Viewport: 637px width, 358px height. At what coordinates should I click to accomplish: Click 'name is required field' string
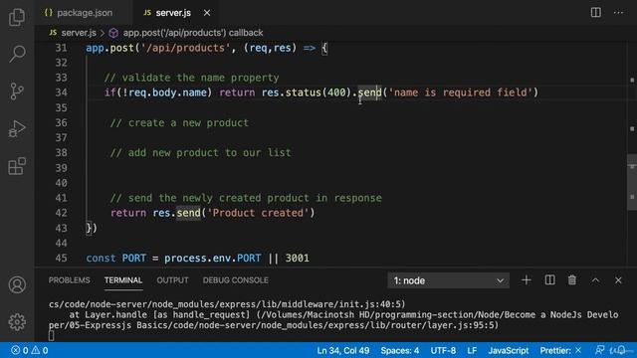[x=460, y=92]
